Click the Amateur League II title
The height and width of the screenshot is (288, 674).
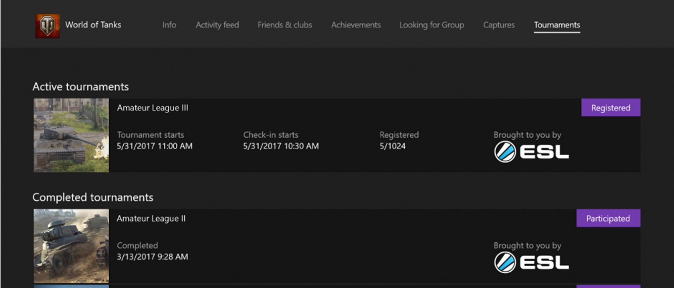pyautogui.click(x=151, y=219)
